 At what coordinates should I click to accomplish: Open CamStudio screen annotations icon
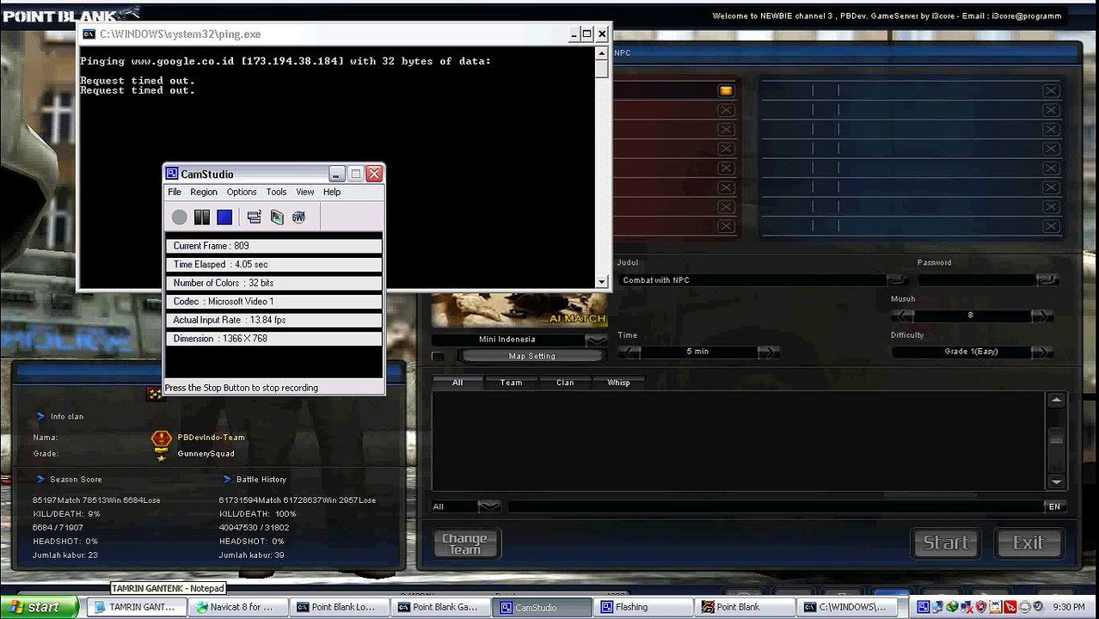pyautogui.click(x=277, y=218)
